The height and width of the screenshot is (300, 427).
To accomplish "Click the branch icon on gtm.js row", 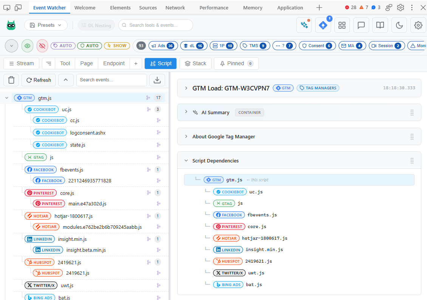I will point(148,98).
